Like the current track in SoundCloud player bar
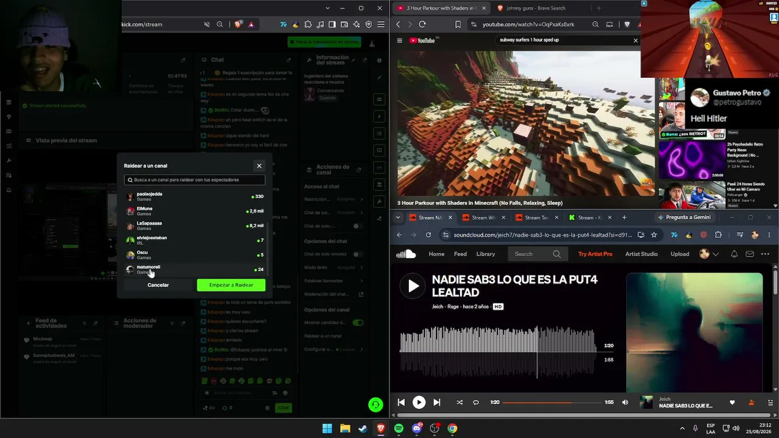The width and height of the screenshot is (779, 438). 732,403
